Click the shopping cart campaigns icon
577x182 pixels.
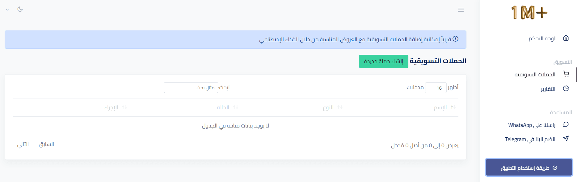click(566, 74)
